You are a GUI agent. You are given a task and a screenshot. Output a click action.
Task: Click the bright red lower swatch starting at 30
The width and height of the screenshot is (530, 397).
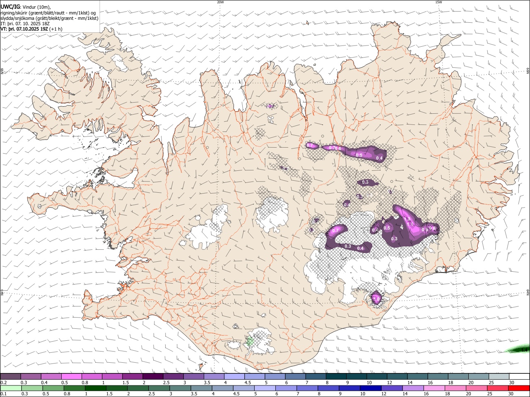tap(519, 388)
